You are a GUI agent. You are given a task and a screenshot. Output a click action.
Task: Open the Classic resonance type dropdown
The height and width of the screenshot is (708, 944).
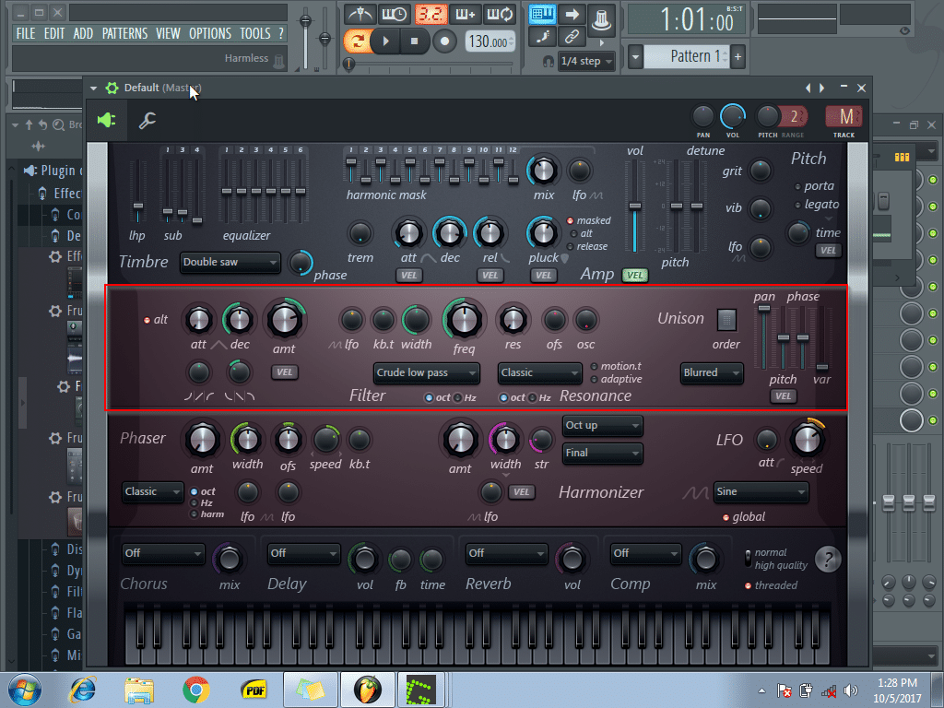539,372
